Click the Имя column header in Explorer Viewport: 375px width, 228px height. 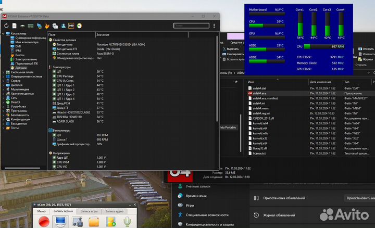[x=278, y=82]
